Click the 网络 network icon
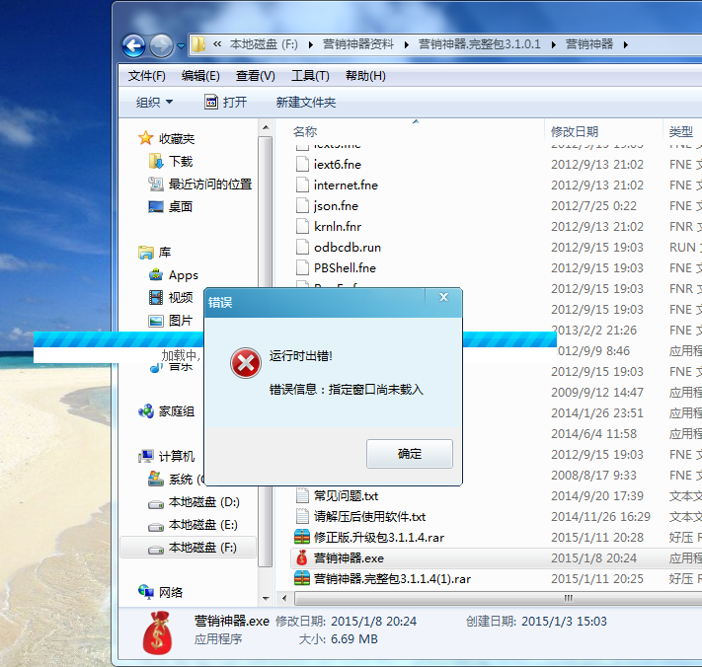702x667 pixels. click(x=145, y=592)
